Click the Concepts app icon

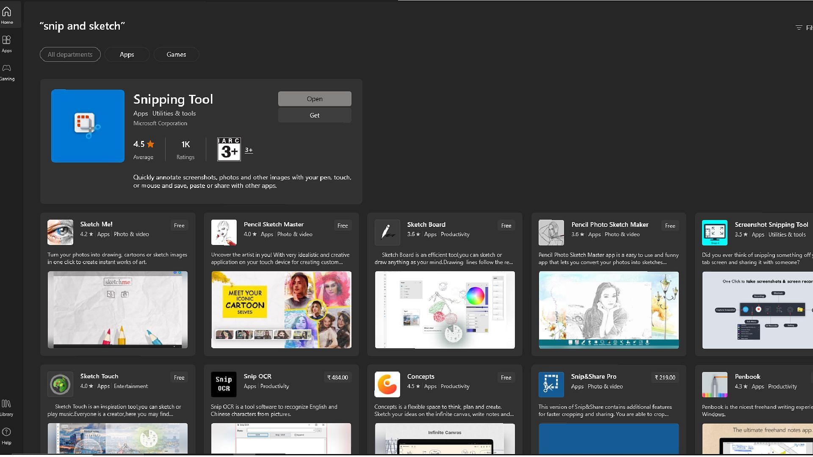click(x=387, y=384)
